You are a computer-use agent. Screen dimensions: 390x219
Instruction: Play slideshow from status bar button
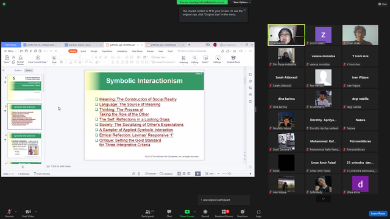197,174
